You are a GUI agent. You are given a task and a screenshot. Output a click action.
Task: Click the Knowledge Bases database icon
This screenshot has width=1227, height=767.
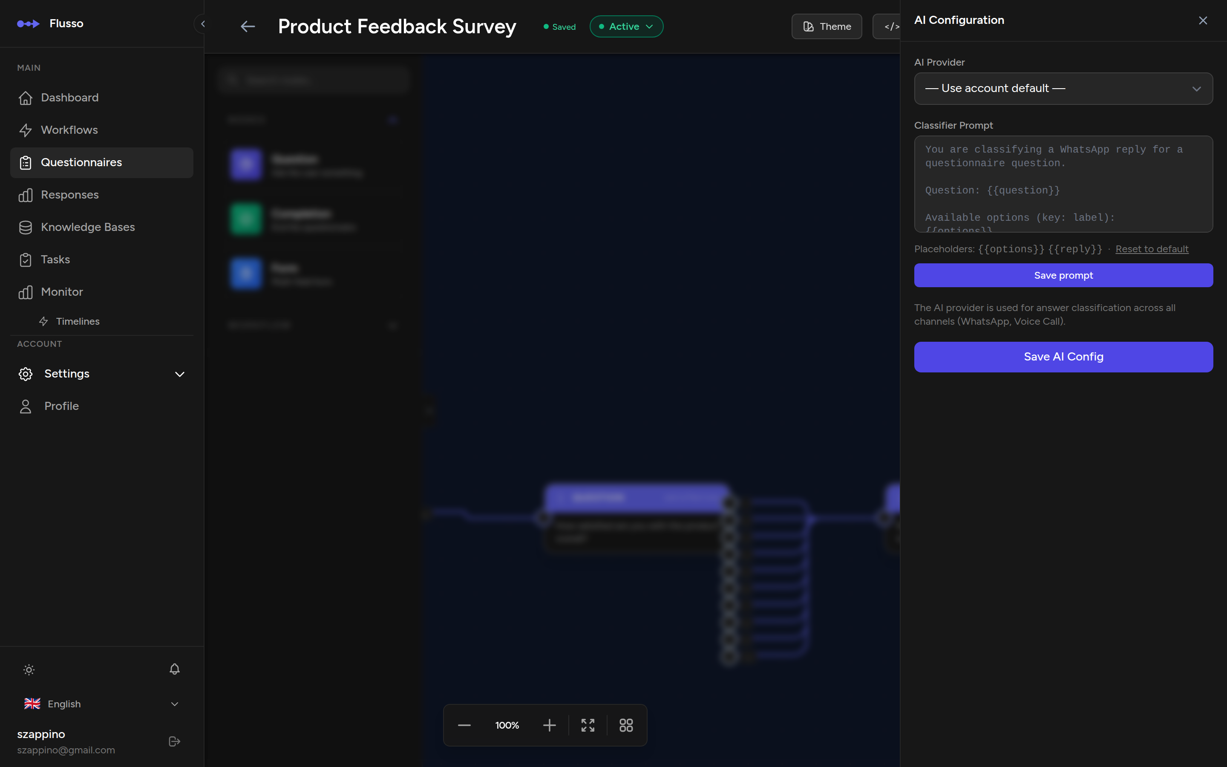click(26, 228)
